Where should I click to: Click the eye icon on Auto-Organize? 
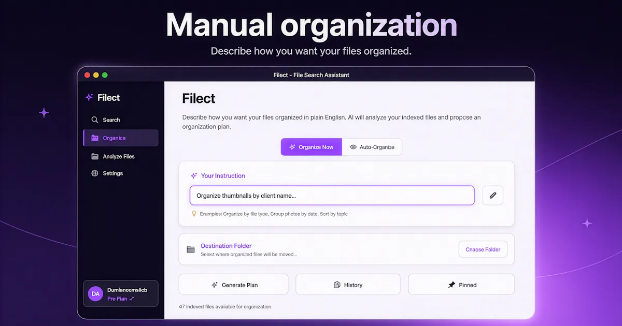353,147
